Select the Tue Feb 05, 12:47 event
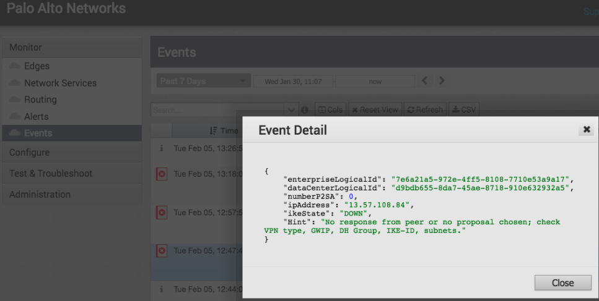The height and width of the screenshot is (301, 599). click(208, 251)
